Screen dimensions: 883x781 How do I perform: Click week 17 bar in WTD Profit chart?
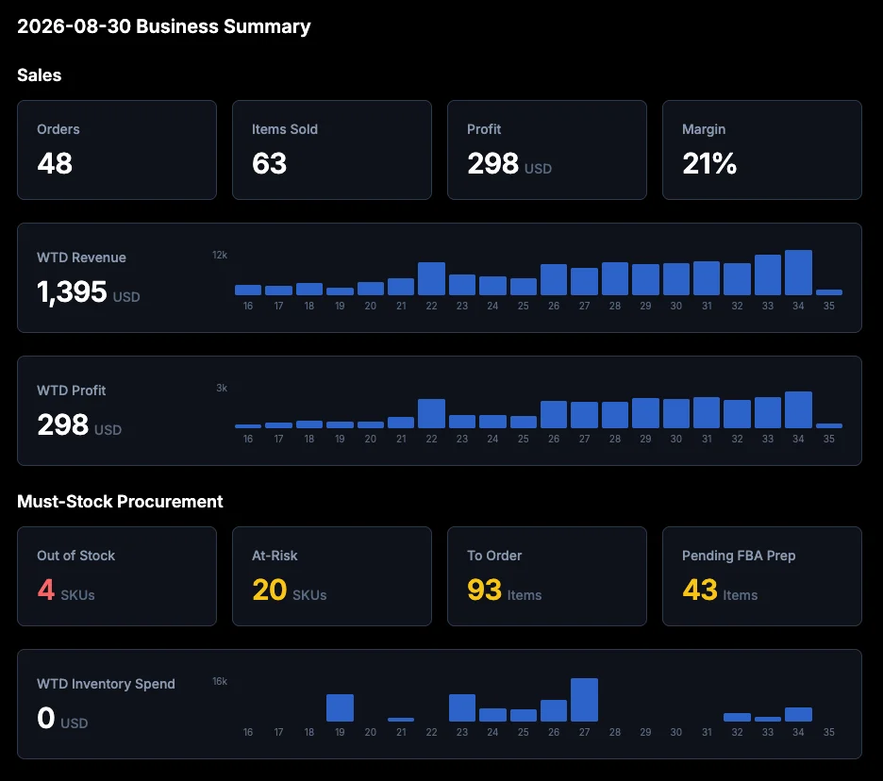278,425
